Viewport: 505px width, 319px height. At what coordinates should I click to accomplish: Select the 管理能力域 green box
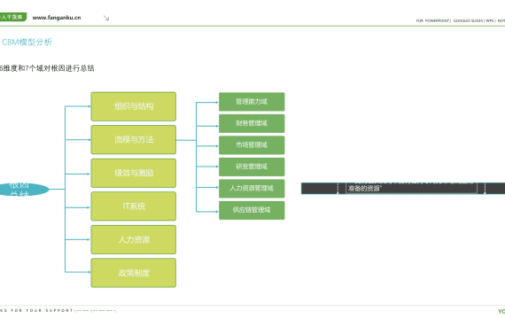252,102
